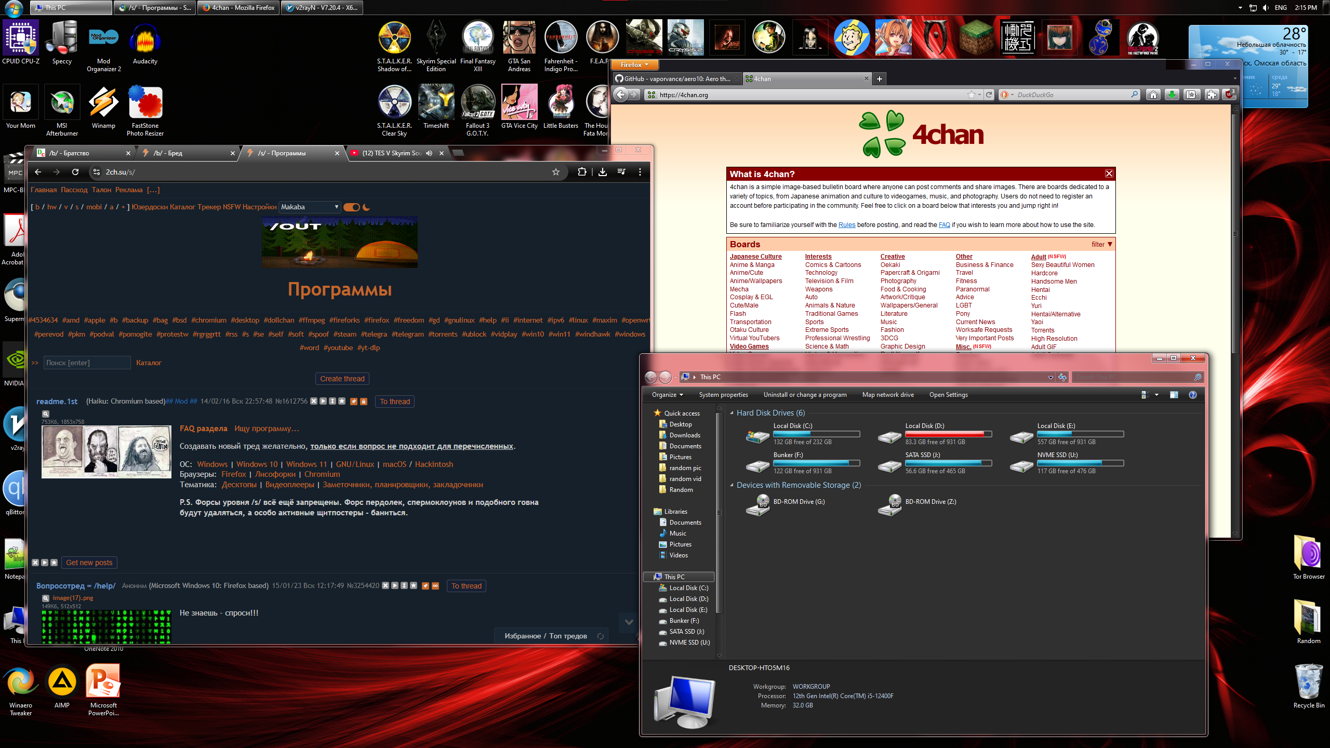
Task: Open the Recycle Bin desktop icon
Action: tap(1309, 686)
